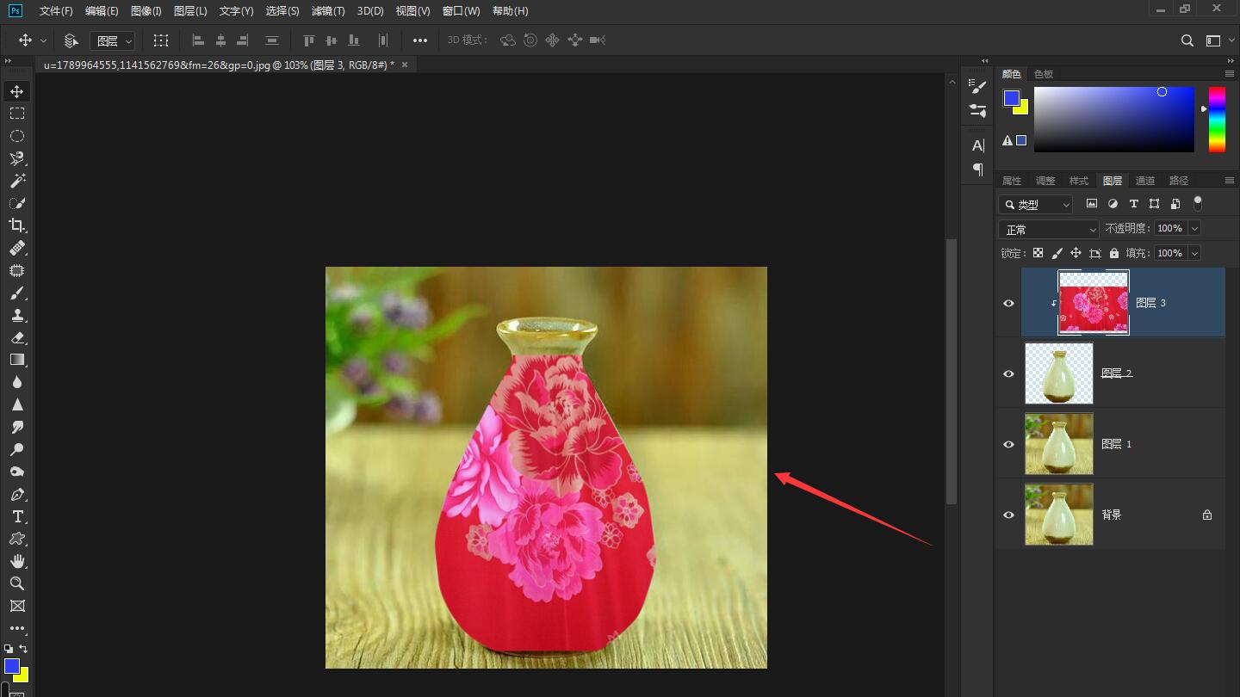Select the Horizontal Type tool
This screenshot has height=697, width=1240.
[x=17, y=516]
